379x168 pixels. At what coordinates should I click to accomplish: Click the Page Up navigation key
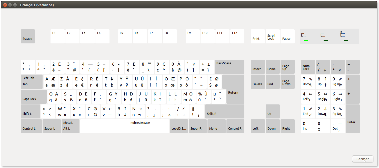[x=287, y=67]
